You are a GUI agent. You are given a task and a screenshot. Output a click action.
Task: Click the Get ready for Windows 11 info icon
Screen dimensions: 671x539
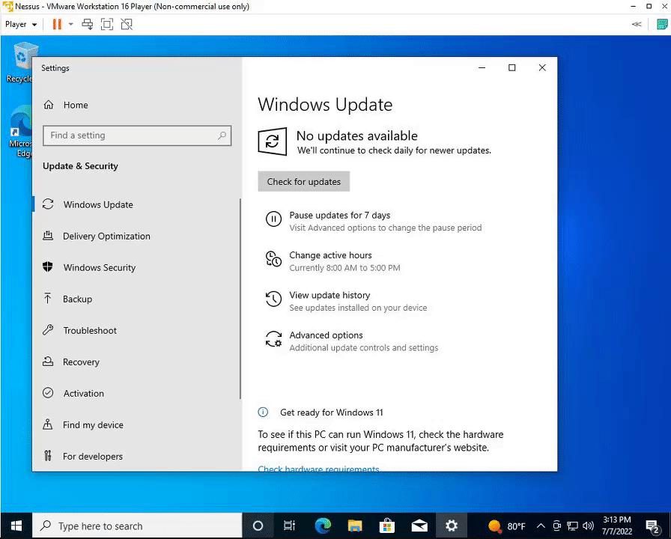pos(263,412)
